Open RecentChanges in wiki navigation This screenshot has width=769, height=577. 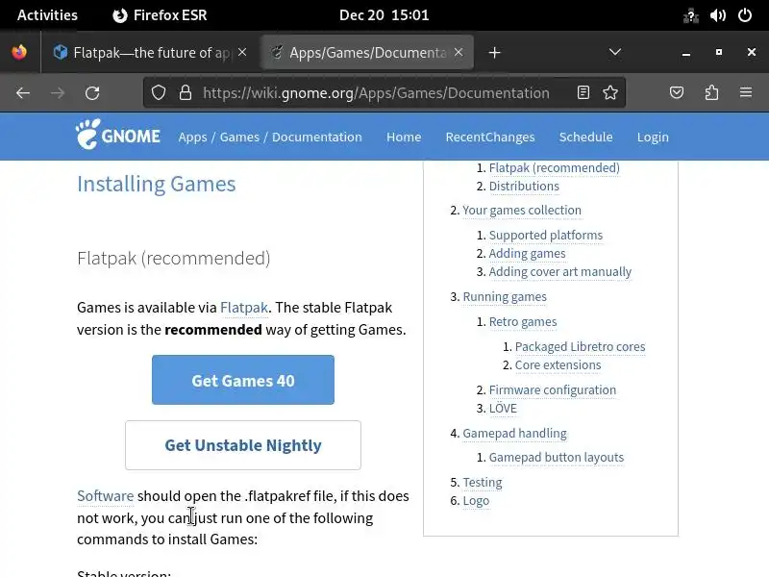(x=490, y=137)
